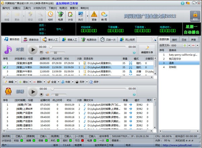Screen dimensions: 202x148
Task: Expand the 增加 button dropdown arrow
Action: [30, 82]
